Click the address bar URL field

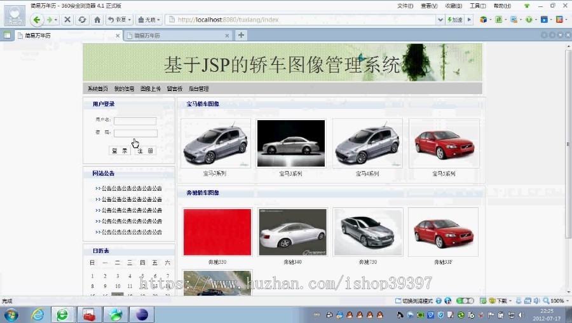pyautogui.click(x=301, y=20)
